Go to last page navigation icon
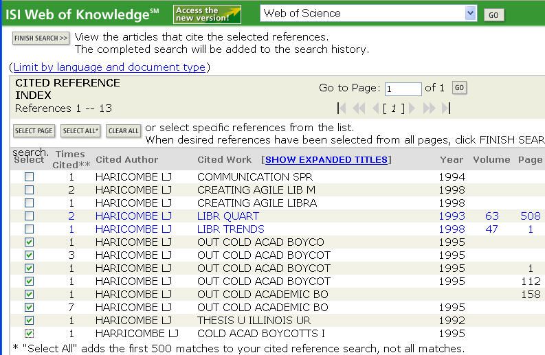Viewport: 545px width, 355px height. point(446,108)
